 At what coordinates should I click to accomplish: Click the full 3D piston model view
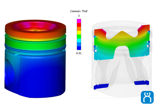pyautogui.click(x=35, y=59)
